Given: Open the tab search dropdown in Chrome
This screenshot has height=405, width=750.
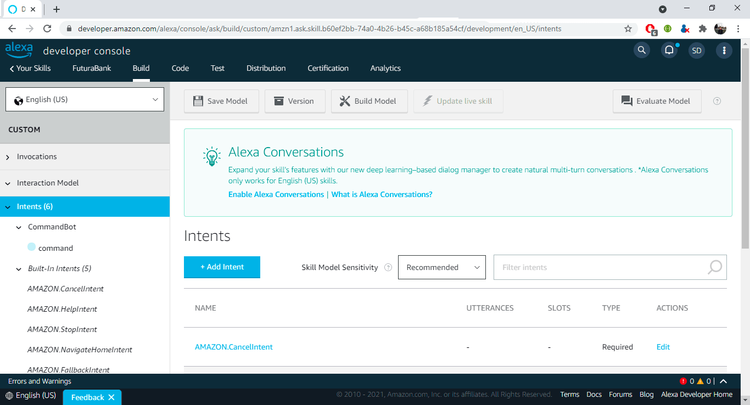Looking at the screenshot, I should [663, 9].
